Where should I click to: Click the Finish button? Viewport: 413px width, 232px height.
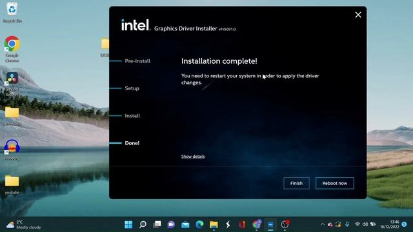pyautogui.click(x=296, y=183)
